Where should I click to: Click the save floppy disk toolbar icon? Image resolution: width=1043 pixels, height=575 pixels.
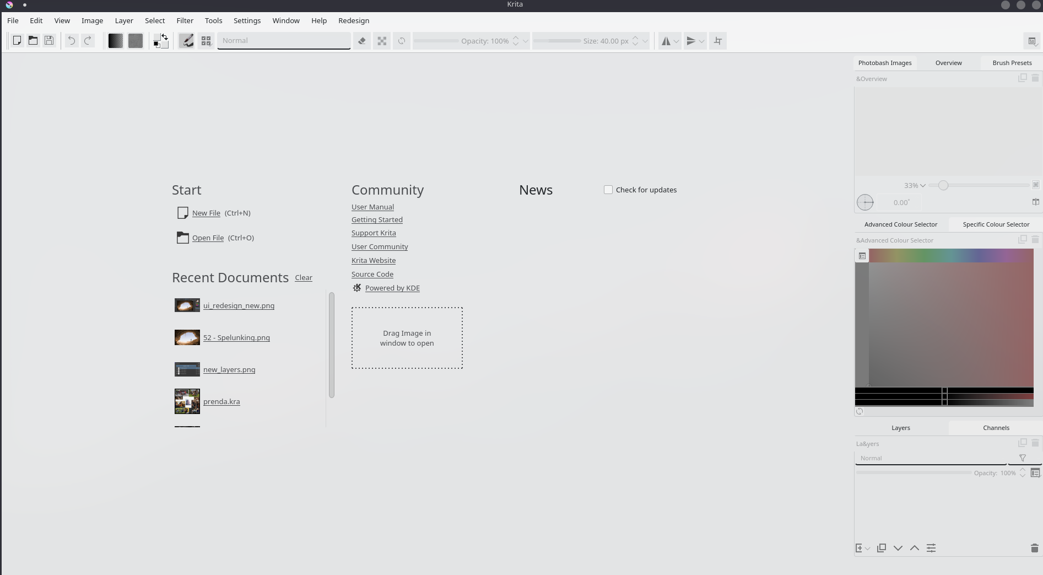pos(49,41)
